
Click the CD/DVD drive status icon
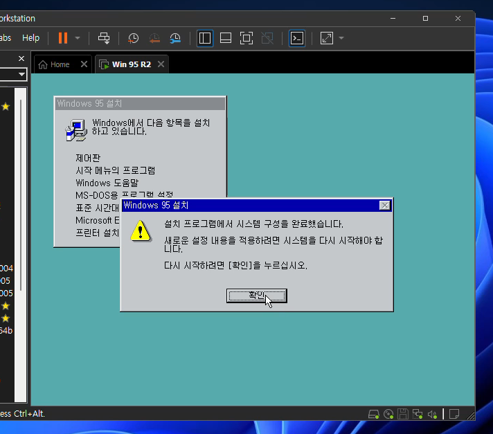point(388,414)
